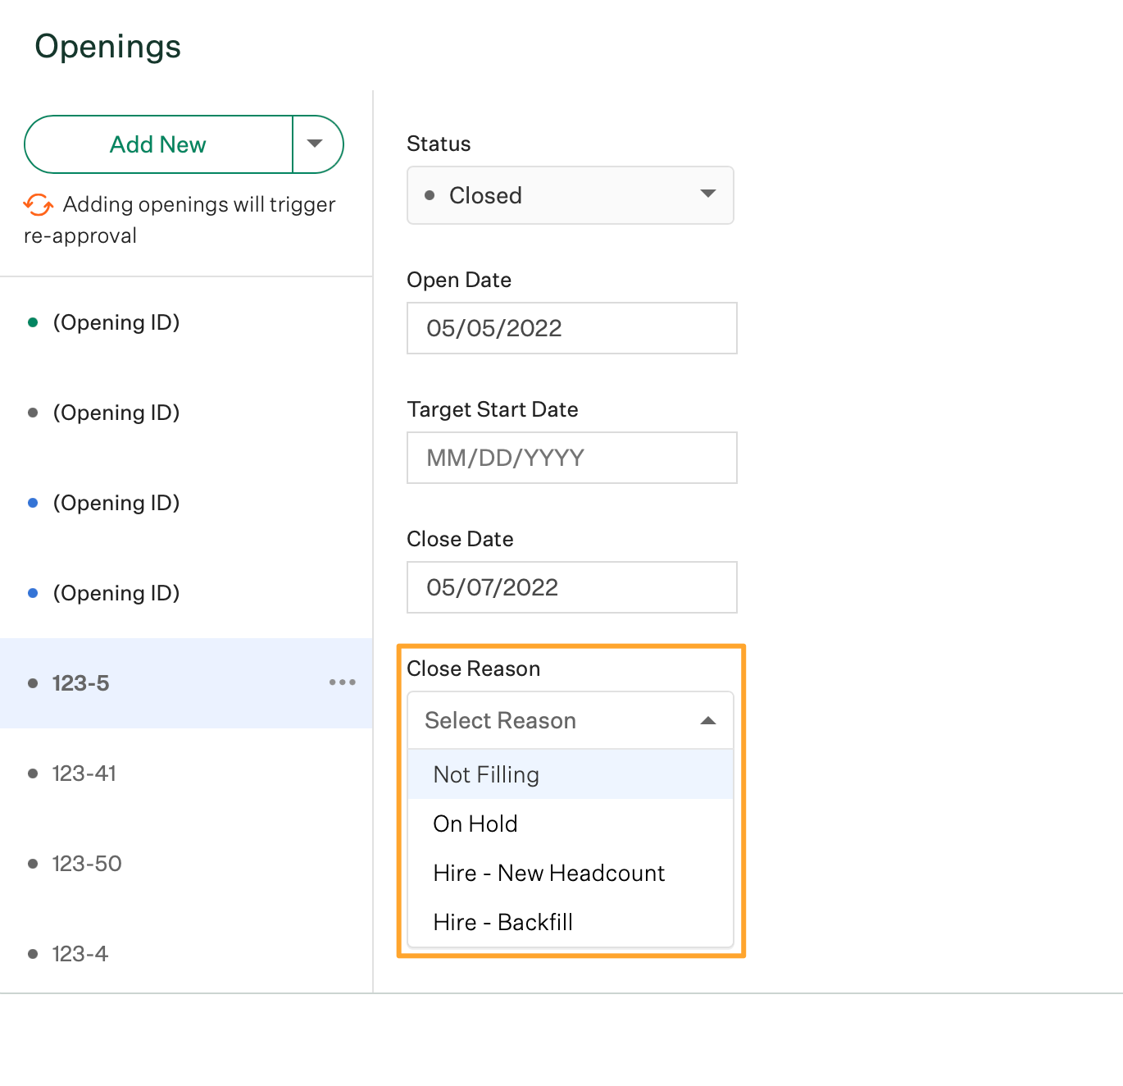This screenshot has height=1086, width=1123.
Task: Select opening 123-50 from the list
Action: point(86,863)
